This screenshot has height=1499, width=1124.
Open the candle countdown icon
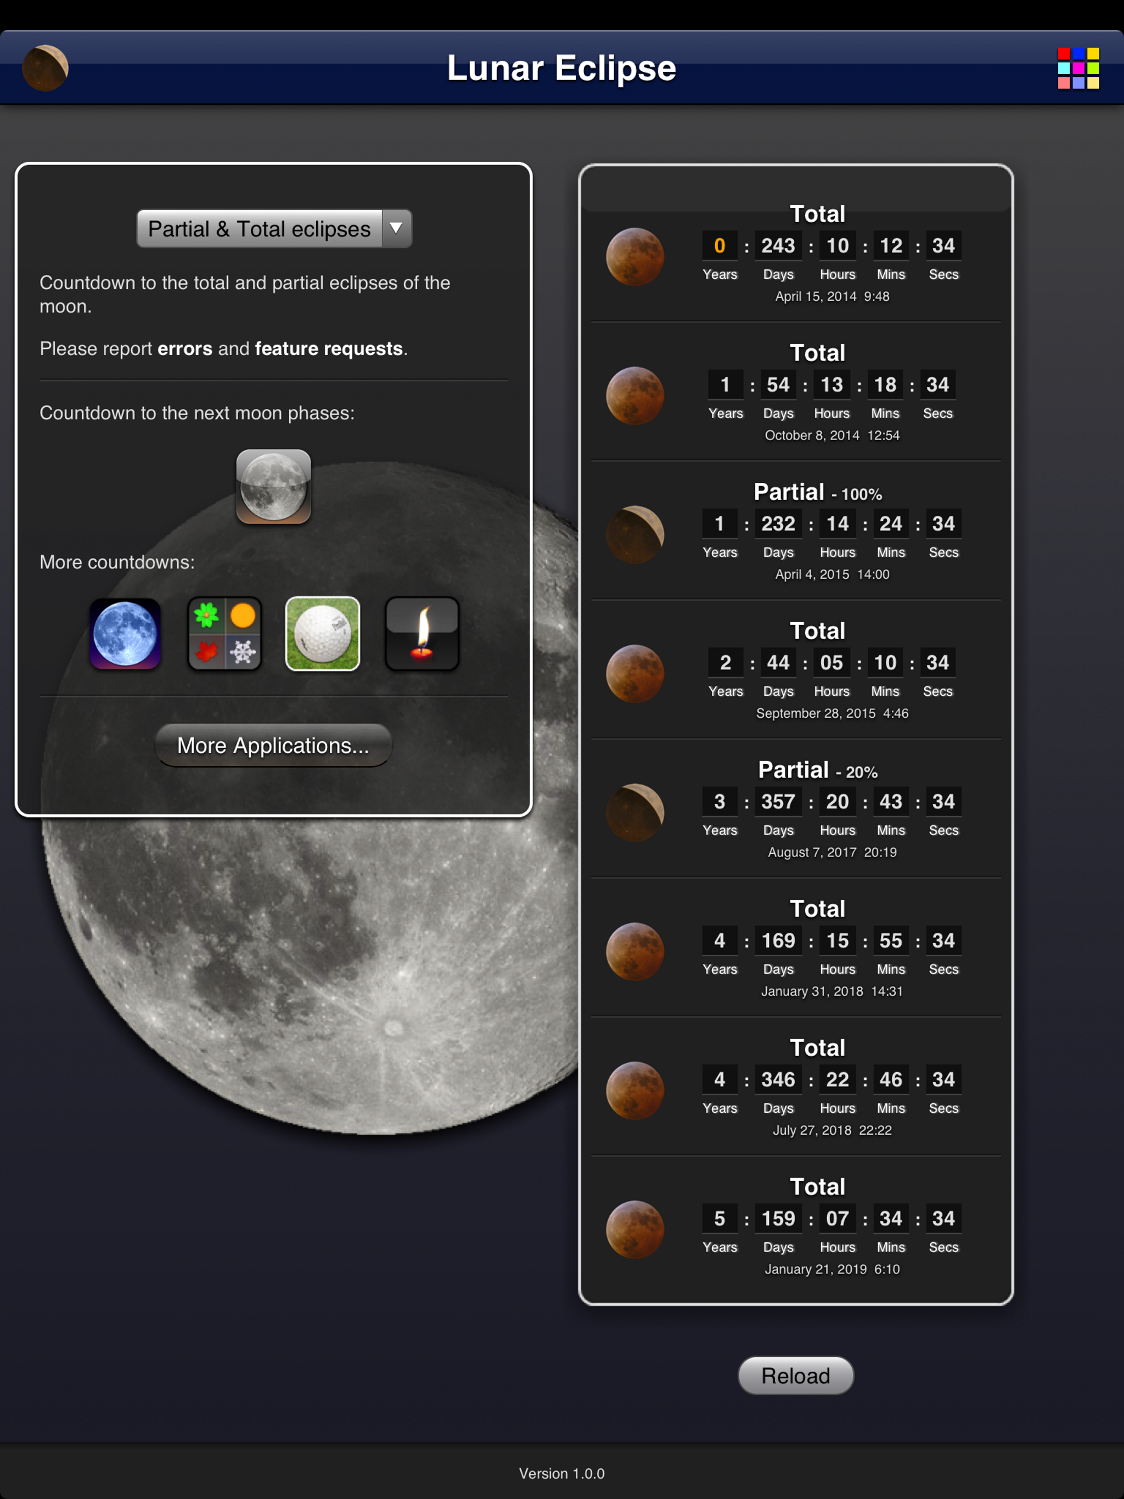click(x=421, y=634)
